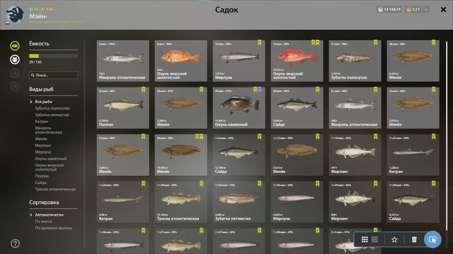Filter list by Окунь каменный species
The width and height of the screenshot is (453, 254).
pyautogui.click(x=51, y=159)
